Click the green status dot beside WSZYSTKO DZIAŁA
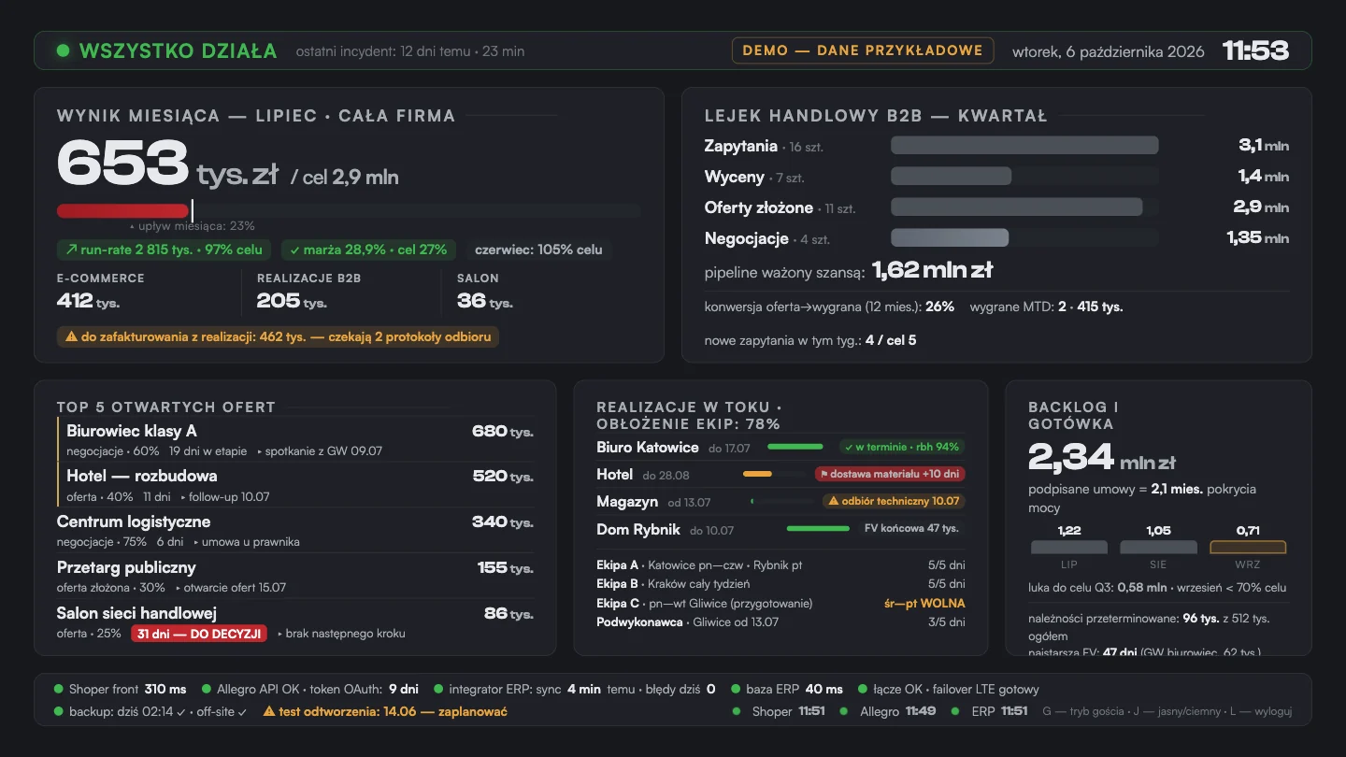The width and height of the screenshot is (1346, 757). (x=64, y=50)
